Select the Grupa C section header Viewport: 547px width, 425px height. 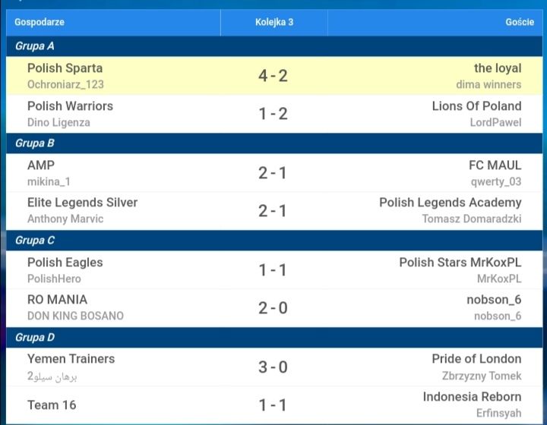click(x=274, y=241)
